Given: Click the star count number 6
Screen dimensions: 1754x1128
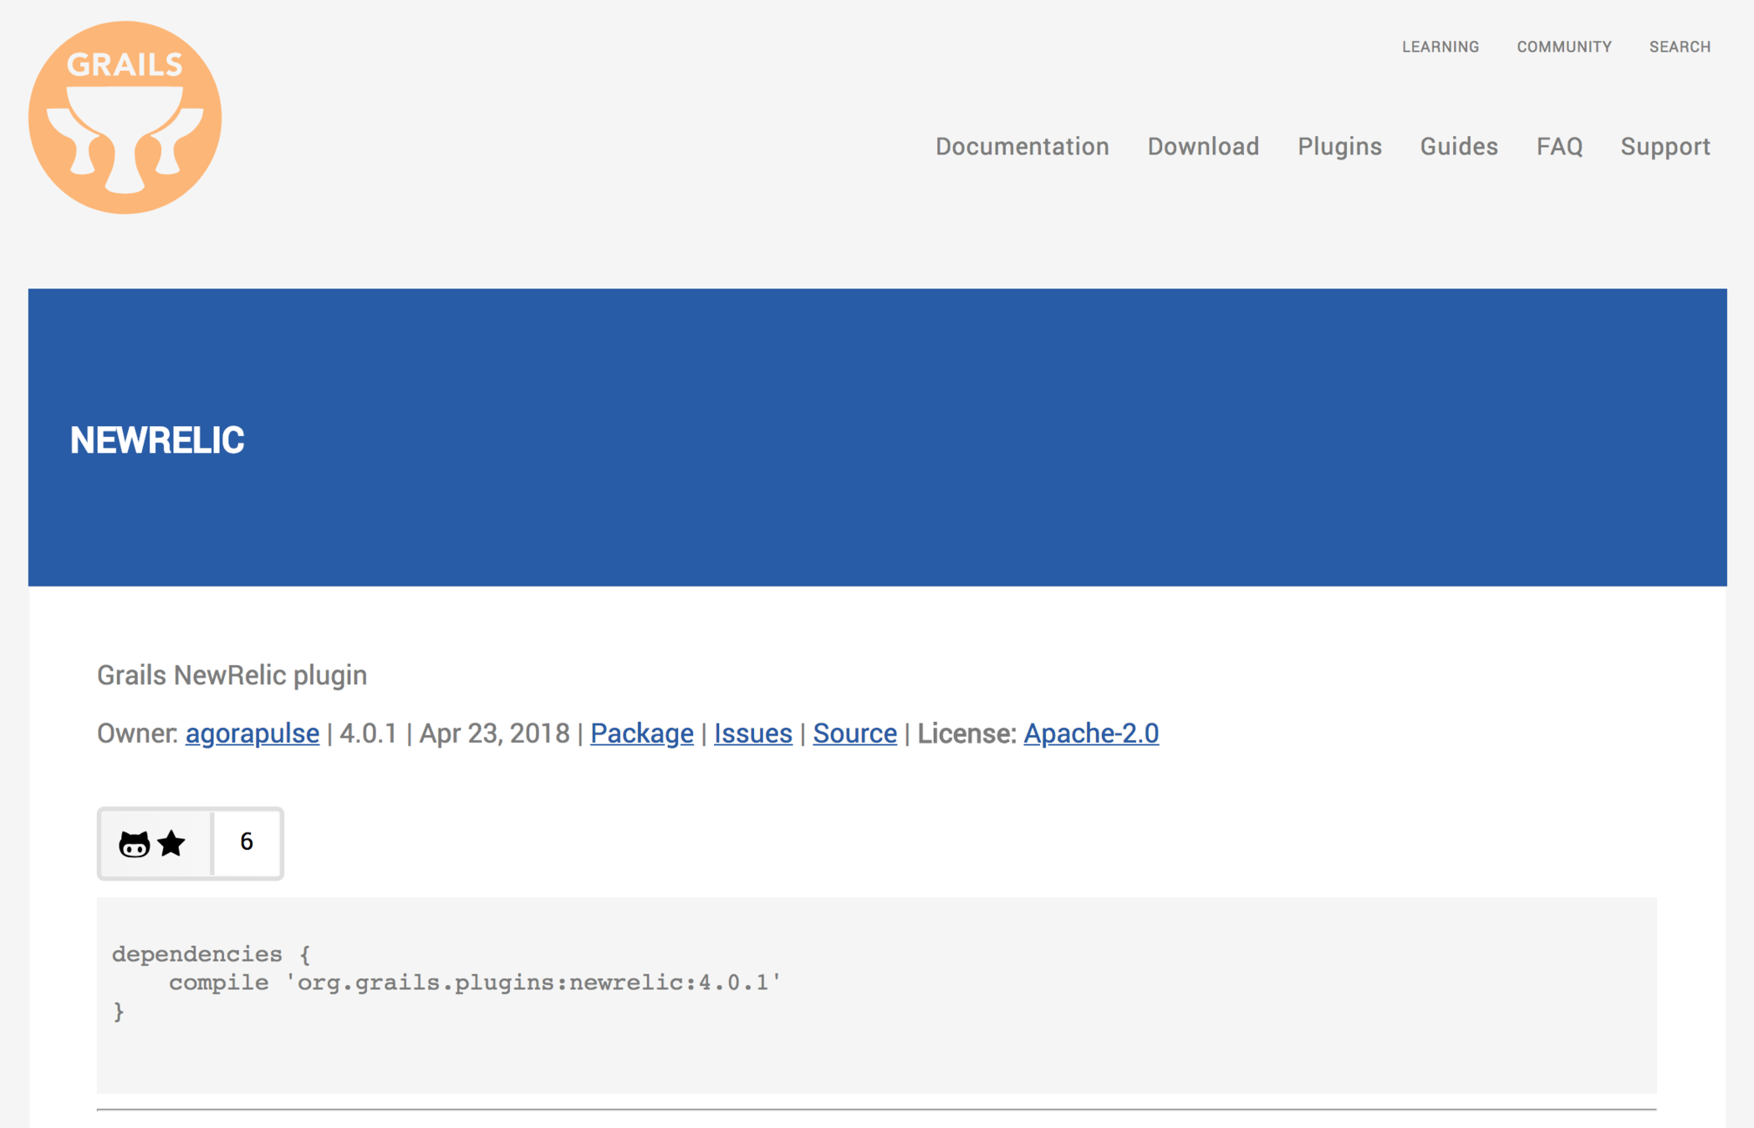Looking at the screenshot, I should [247, 842].
